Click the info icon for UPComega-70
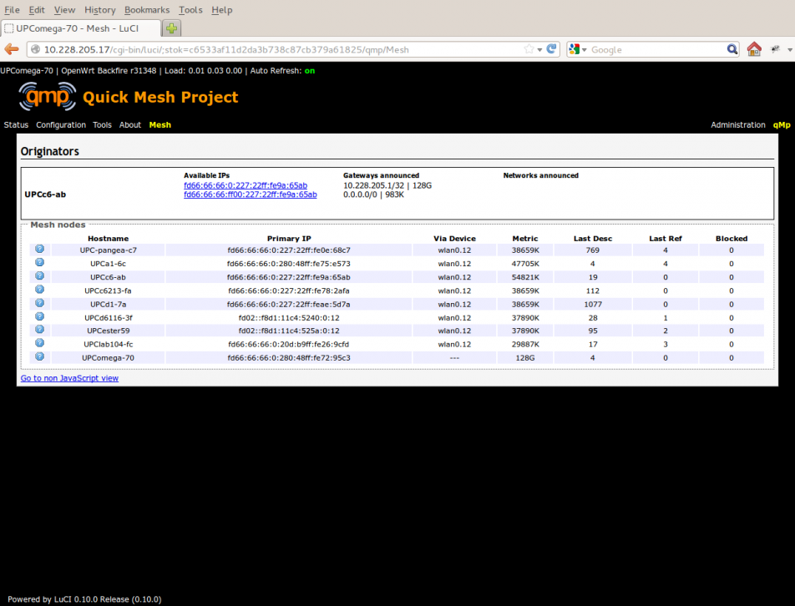The height and width of the screenshot is (606, 795). point(39,356)
